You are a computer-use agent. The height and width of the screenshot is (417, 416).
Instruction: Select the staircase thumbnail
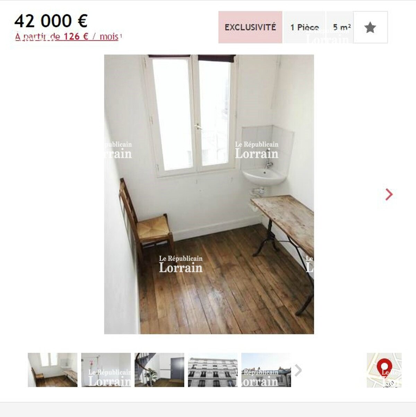(159, 370)
